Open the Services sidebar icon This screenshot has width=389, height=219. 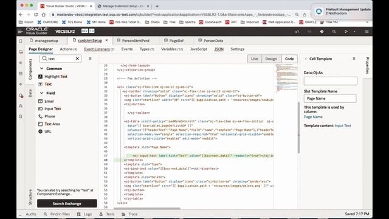[21, 63]
